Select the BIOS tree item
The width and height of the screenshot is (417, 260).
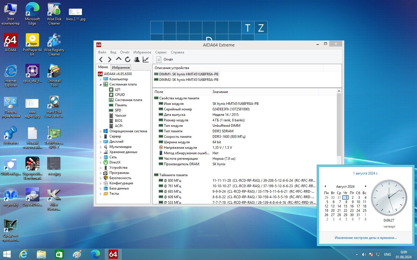pos(118,120)
